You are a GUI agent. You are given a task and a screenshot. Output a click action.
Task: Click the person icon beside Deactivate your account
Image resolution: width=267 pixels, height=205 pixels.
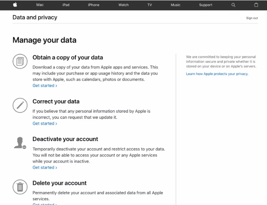pos(20,143)
